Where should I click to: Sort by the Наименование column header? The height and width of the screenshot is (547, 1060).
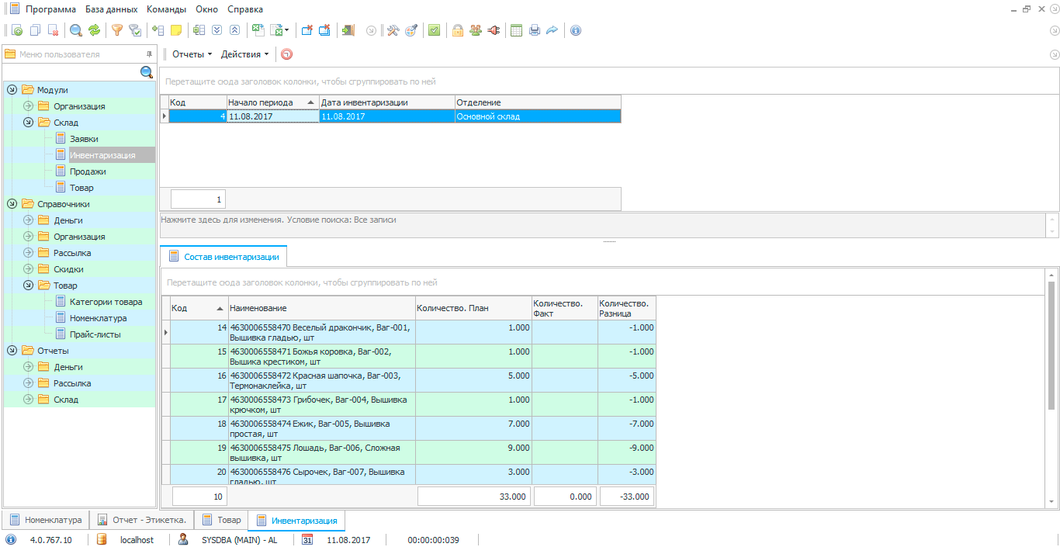(321, 309)
